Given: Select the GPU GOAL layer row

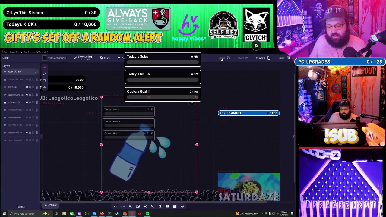Looking at the screenshot, I should (x=20, y=87).
